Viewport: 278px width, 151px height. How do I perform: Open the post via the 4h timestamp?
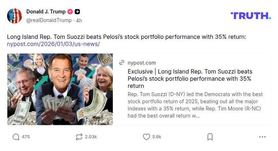click(79, 20)
